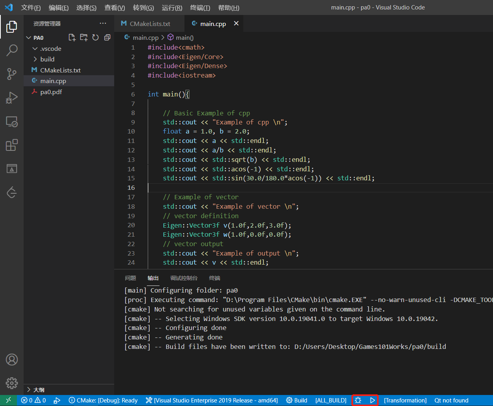Click the debug bug icon in status bar
This screenshot has height=406, width=493.
[x=358, y=400]
